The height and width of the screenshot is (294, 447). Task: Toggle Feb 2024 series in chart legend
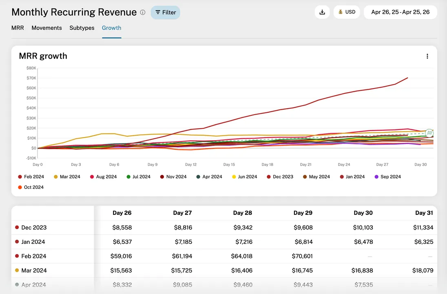[x=31, y=177]
